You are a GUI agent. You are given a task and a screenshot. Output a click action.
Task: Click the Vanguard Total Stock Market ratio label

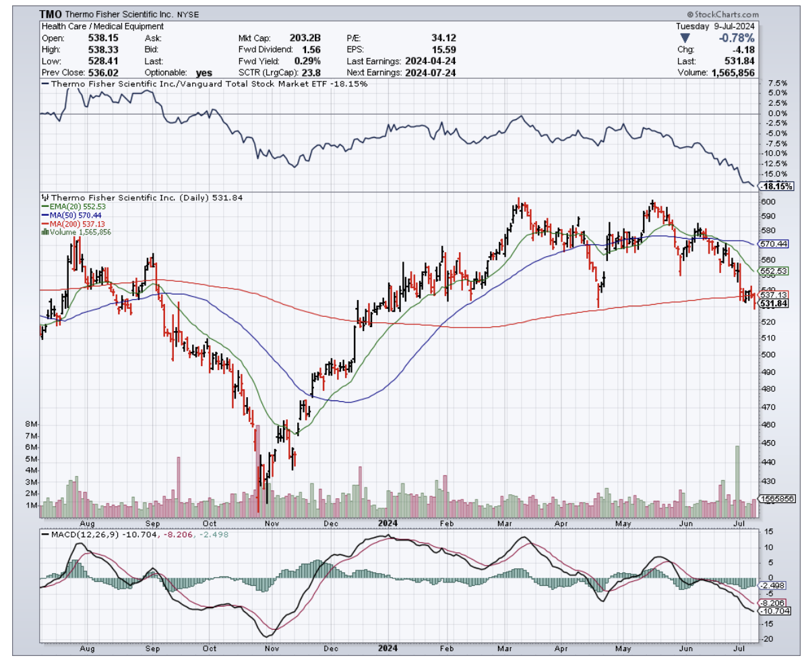coord(204,84)
